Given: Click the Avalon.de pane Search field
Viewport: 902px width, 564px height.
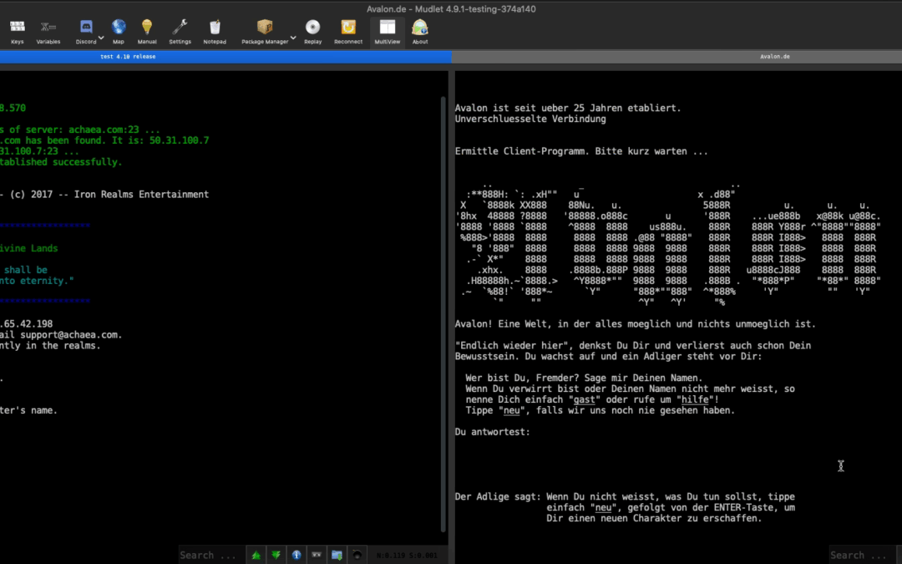Looking at the screenshot, I should 862,556.
